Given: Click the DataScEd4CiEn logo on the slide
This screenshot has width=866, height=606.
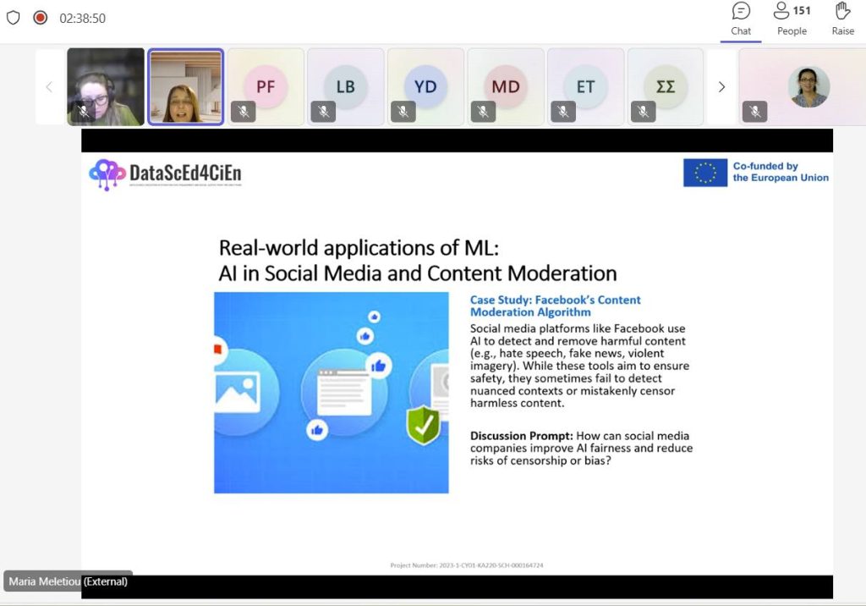Looking at the screenshot, I should [165, 174].
